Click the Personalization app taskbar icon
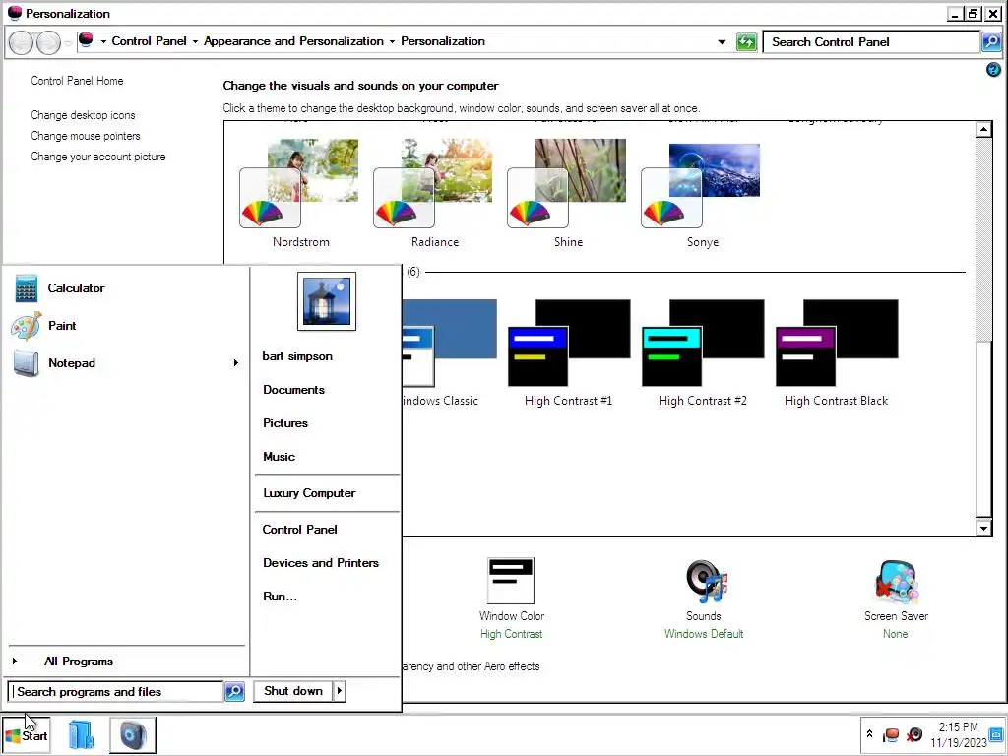 pyautogui.click(x=133, y=734)
